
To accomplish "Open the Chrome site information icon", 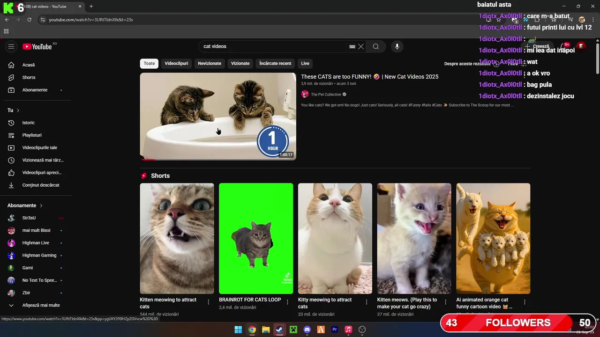I will tap(43, 20).
